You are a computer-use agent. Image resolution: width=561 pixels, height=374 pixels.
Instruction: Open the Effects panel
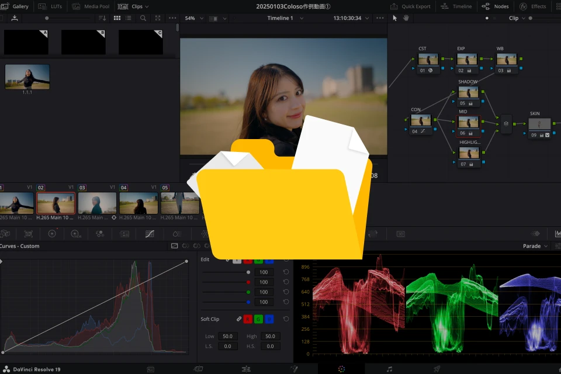533,6
